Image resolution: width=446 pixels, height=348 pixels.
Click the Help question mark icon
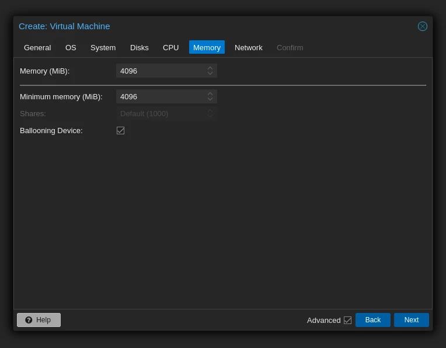coord(29,320)
